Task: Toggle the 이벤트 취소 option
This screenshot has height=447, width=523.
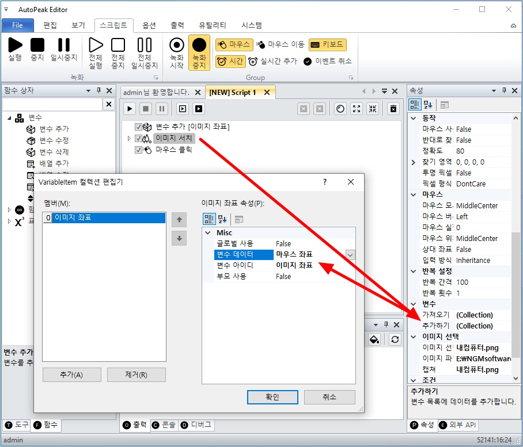Action: point(328,61)
